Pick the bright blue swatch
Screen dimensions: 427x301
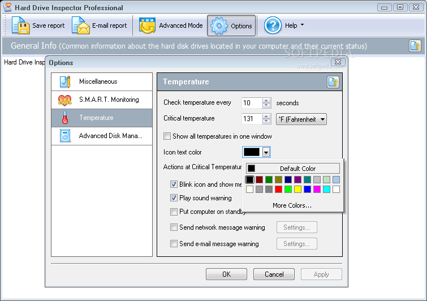[307, 189]
